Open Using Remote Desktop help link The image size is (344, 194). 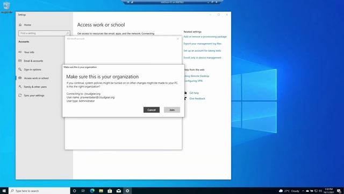click(197, 76)
